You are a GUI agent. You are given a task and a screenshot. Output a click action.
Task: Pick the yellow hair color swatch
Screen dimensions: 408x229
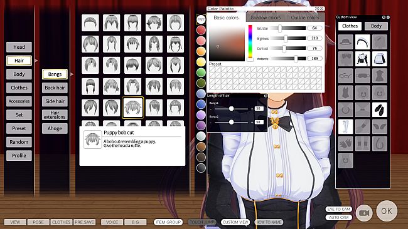(x=201, y=62)
